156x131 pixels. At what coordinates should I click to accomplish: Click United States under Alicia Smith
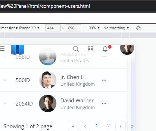(x=75, y=61)
